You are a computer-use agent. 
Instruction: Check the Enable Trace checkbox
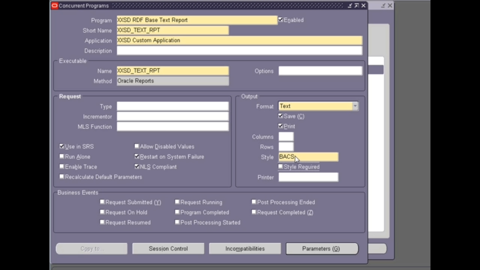pyautogui.click(x=62, y=166)
